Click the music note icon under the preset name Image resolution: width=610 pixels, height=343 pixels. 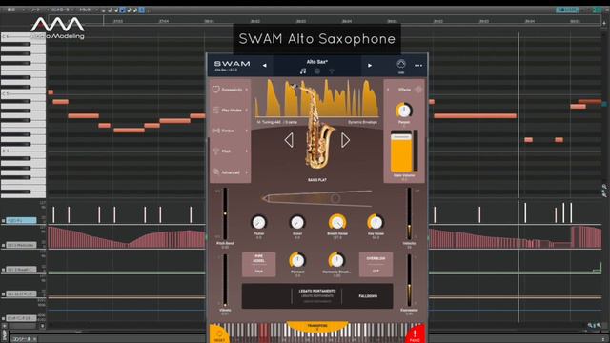(303, 71)
